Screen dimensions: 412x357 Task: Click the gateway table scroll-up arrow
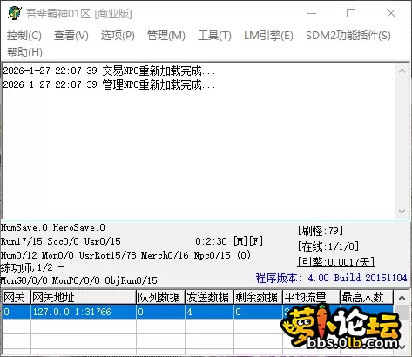[402, 298]
